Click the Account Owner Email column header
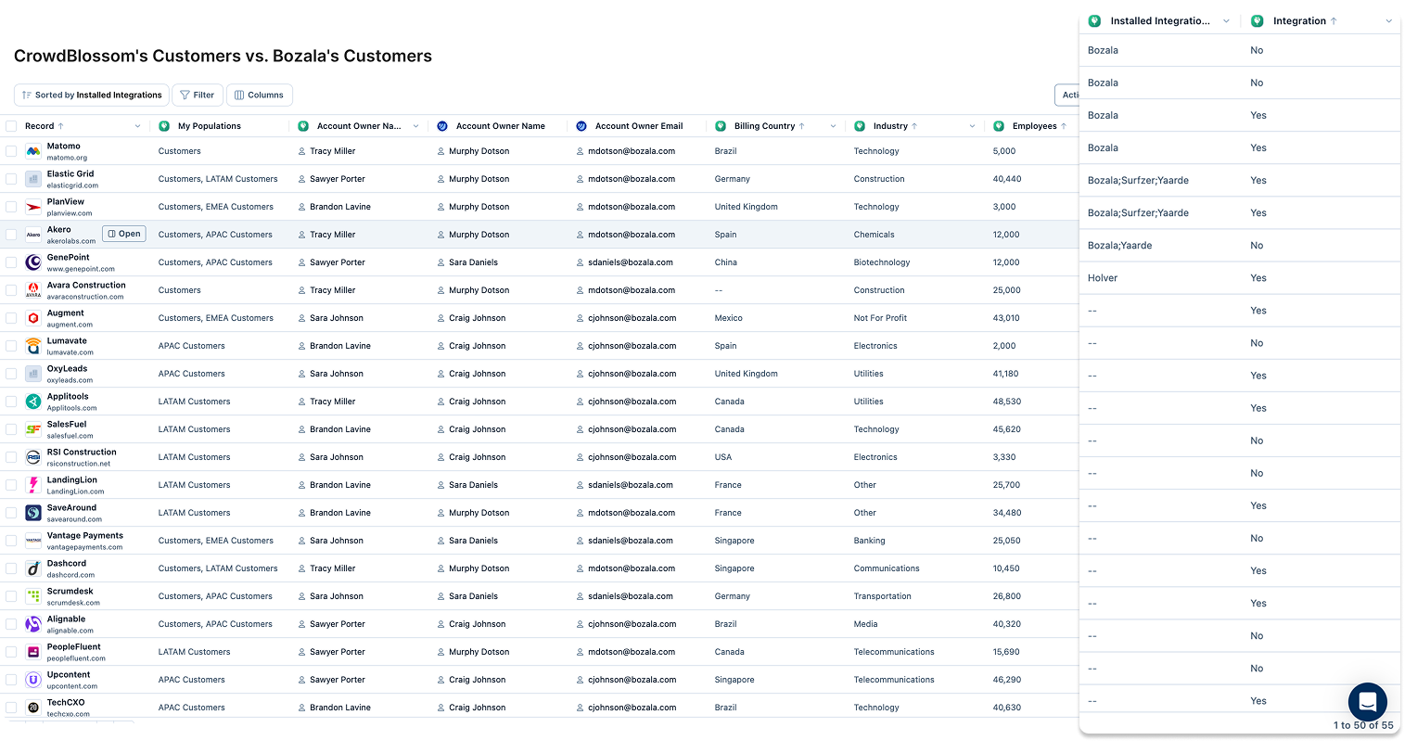The height and width of the screenshot is (753, 1417). click(639, 126)
